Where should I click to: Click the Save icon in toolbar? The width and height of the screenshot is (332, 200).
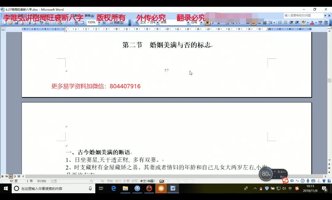16,22
